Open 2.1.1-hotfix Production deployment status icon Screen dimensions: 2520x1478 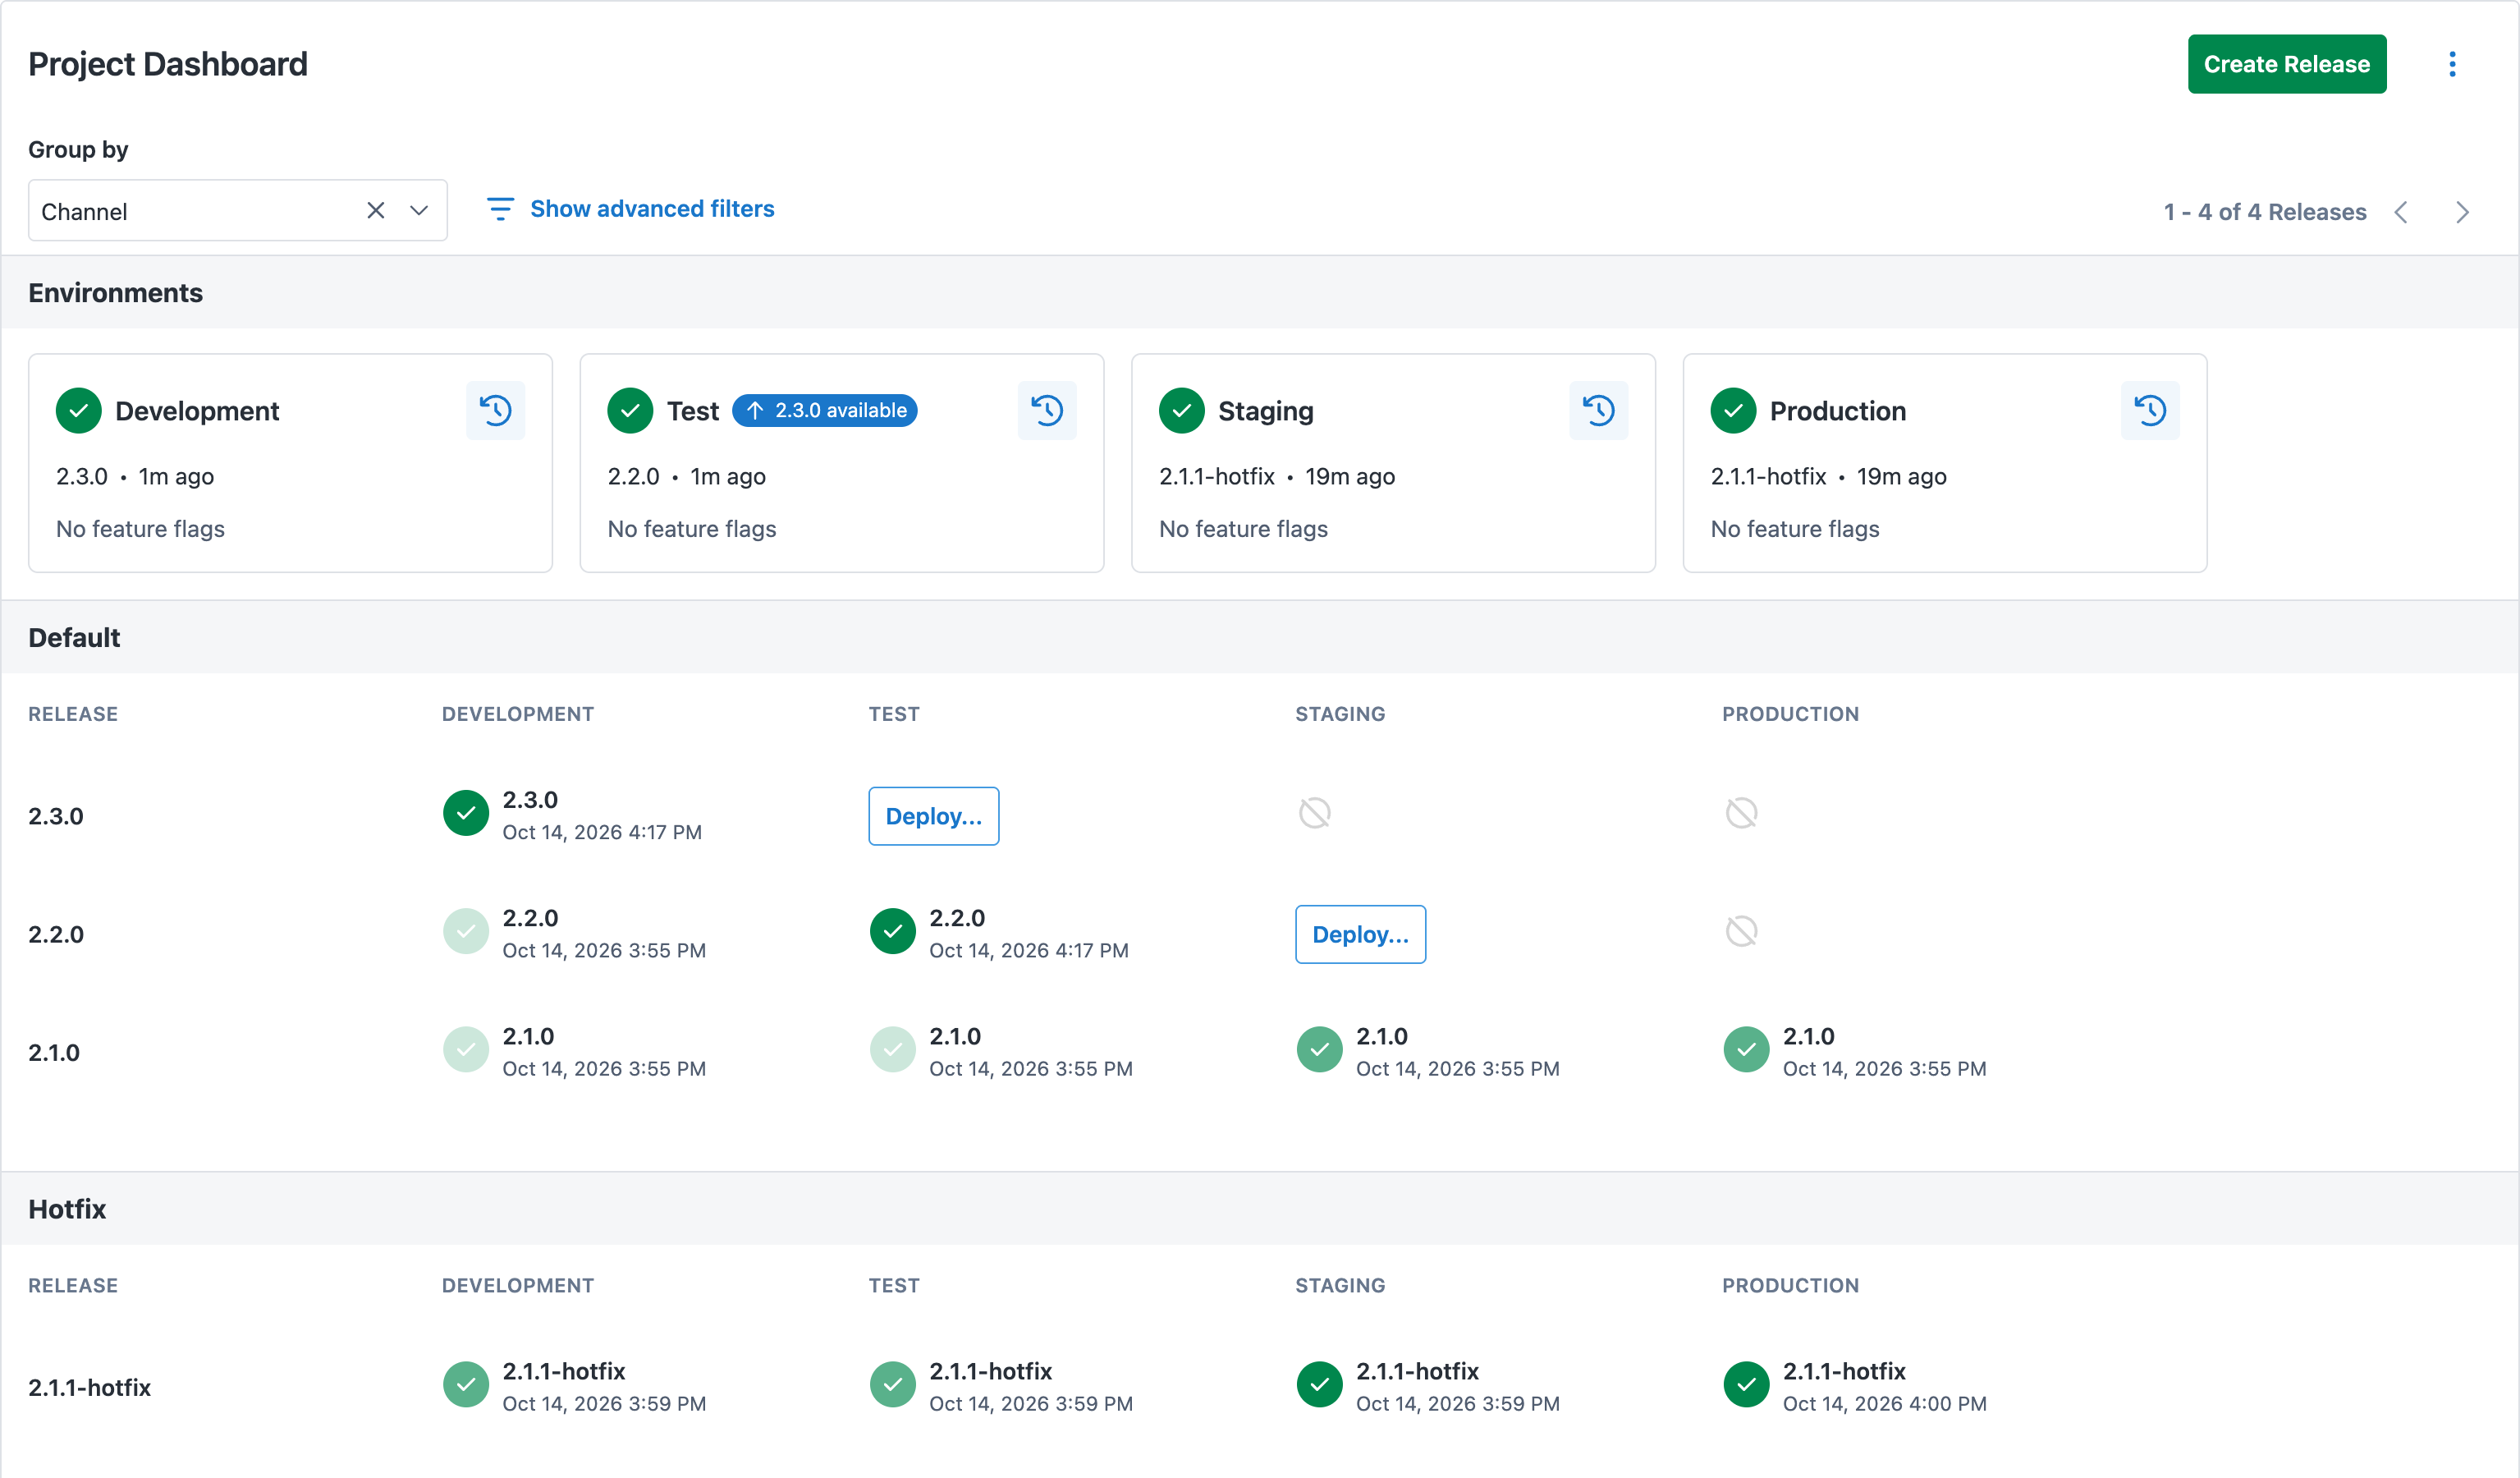point(1747,1384)
